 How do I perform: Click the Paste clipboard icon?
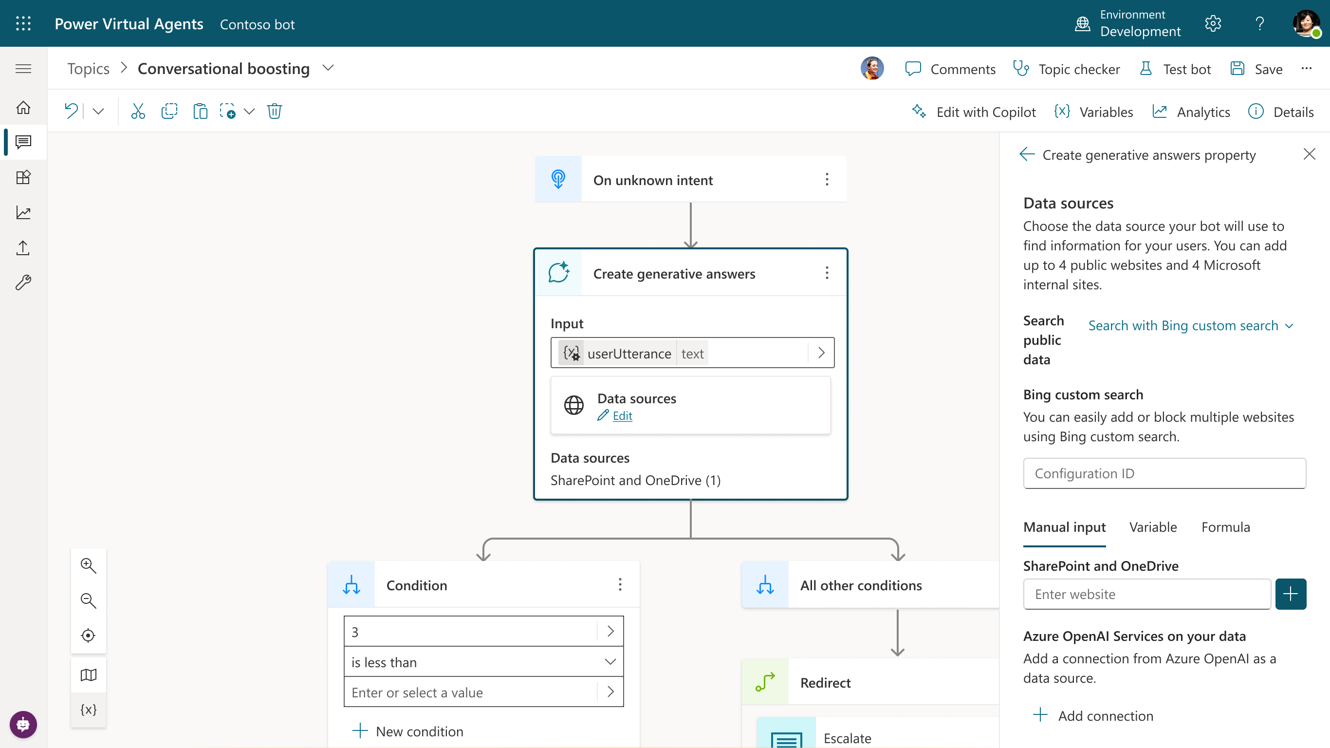tap(200, 111)
